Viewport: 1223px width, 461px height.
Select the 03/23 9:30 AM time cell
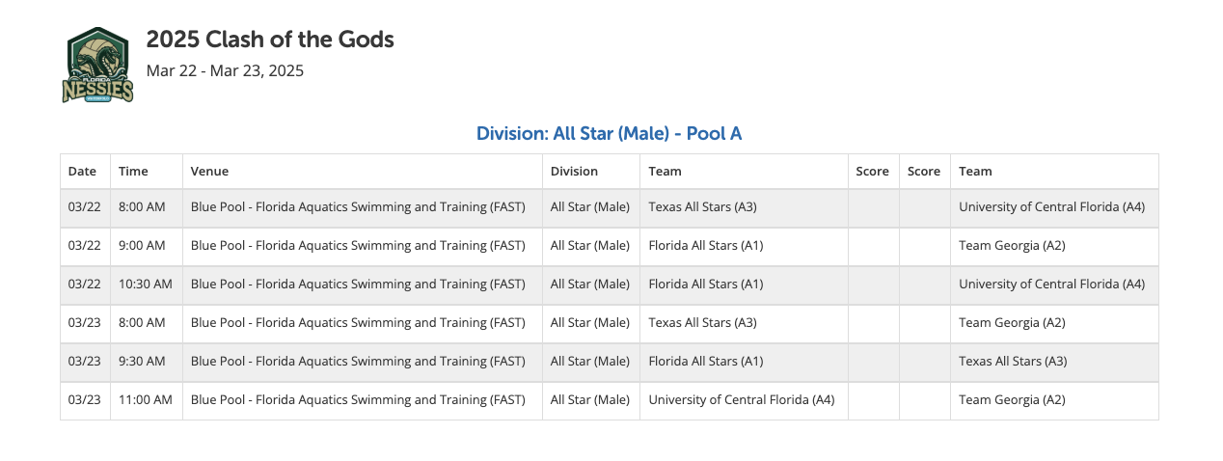click(142, 361)
